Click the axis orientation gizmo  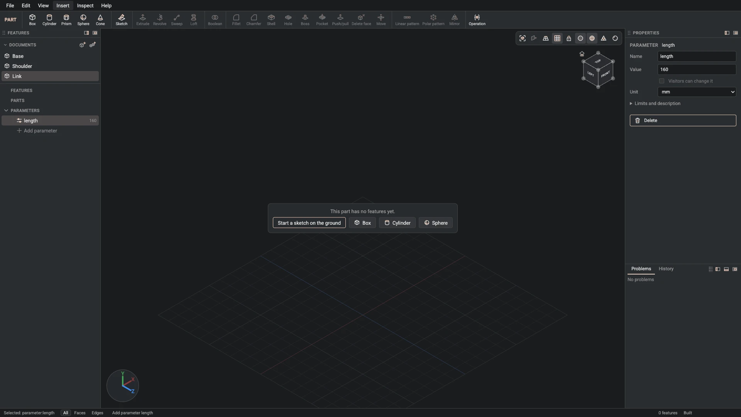click(x=123, y=385)
